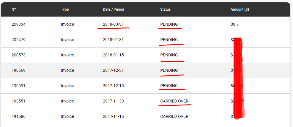The width and height of the screenshot is (293, 127).
Task: Click PENDING status of invoice 202479
Action: (169, 40)
